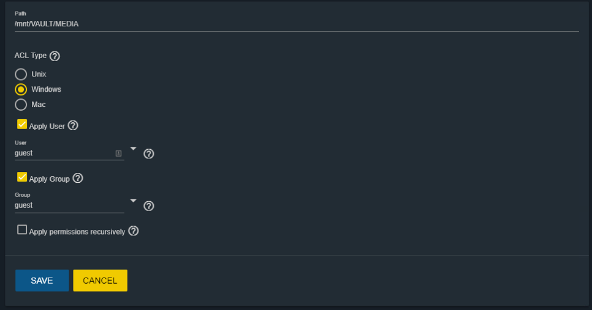592x310 pixels.
Task: Click the Apply Group help icon
Action: coord(78,179)
